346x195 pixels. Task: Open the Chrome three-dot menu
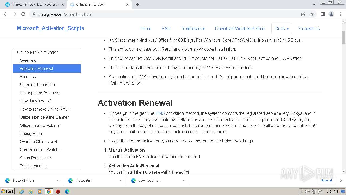click(340, 14)
